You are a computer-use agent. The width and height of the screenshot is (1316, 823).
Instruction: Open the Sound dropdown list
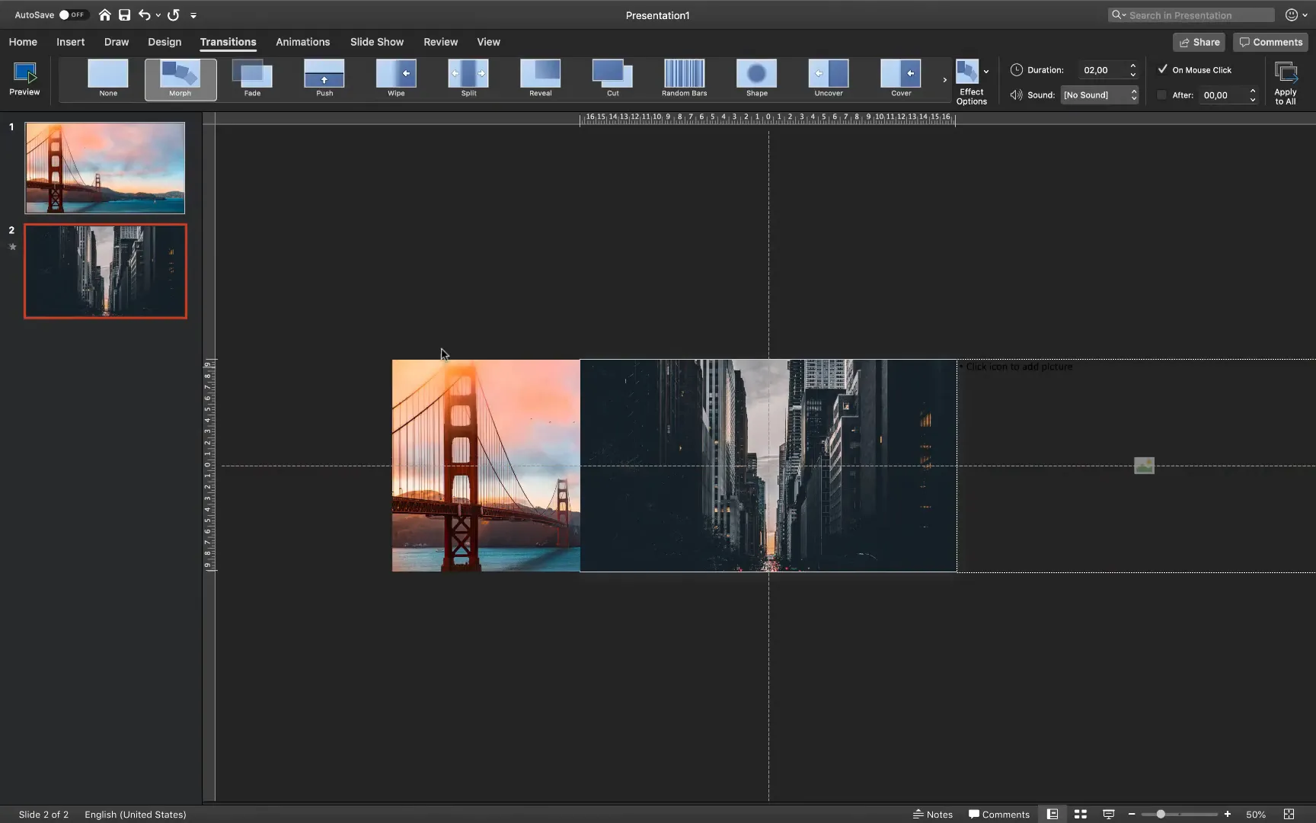tap(1100, 94)
